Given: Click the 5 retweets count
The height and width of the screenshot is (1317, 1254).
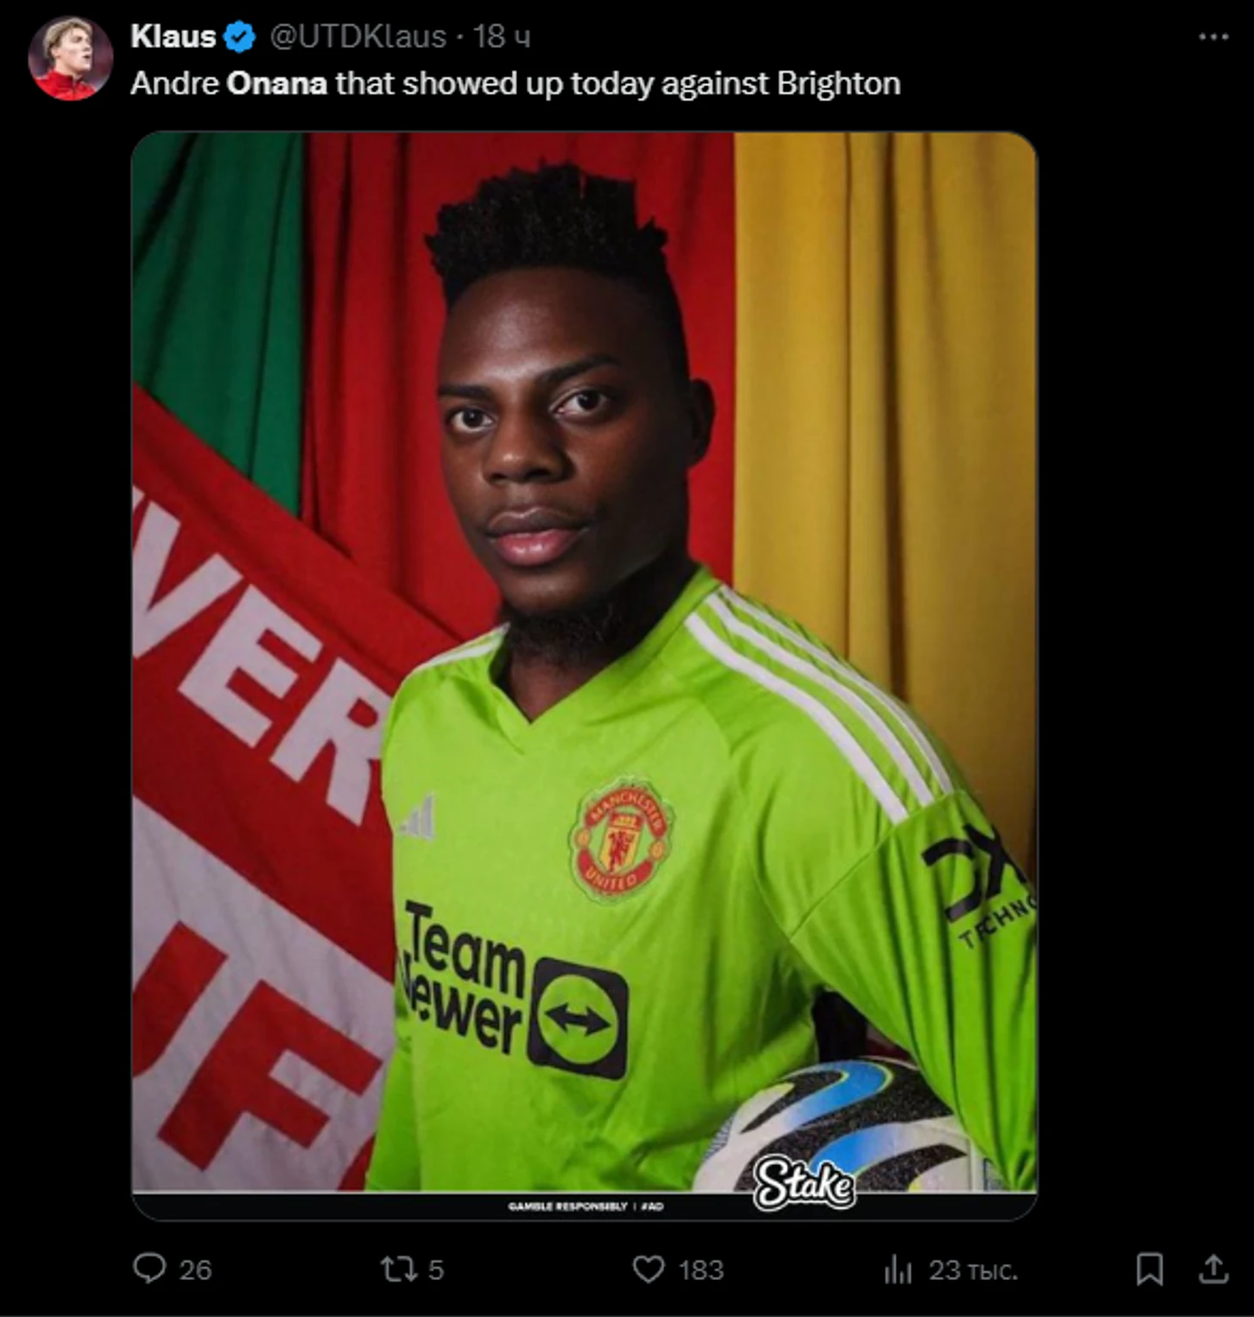Looking at the screenshot, I should pyautogui.click(x=435, y=1270).
